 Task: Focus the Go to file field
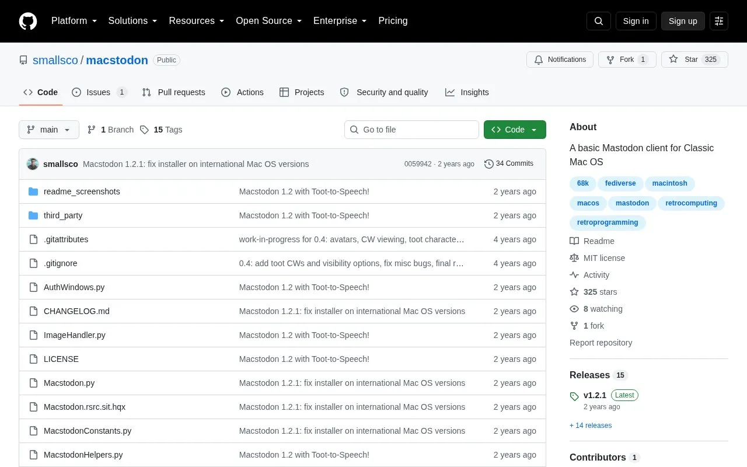pos(411,130)
